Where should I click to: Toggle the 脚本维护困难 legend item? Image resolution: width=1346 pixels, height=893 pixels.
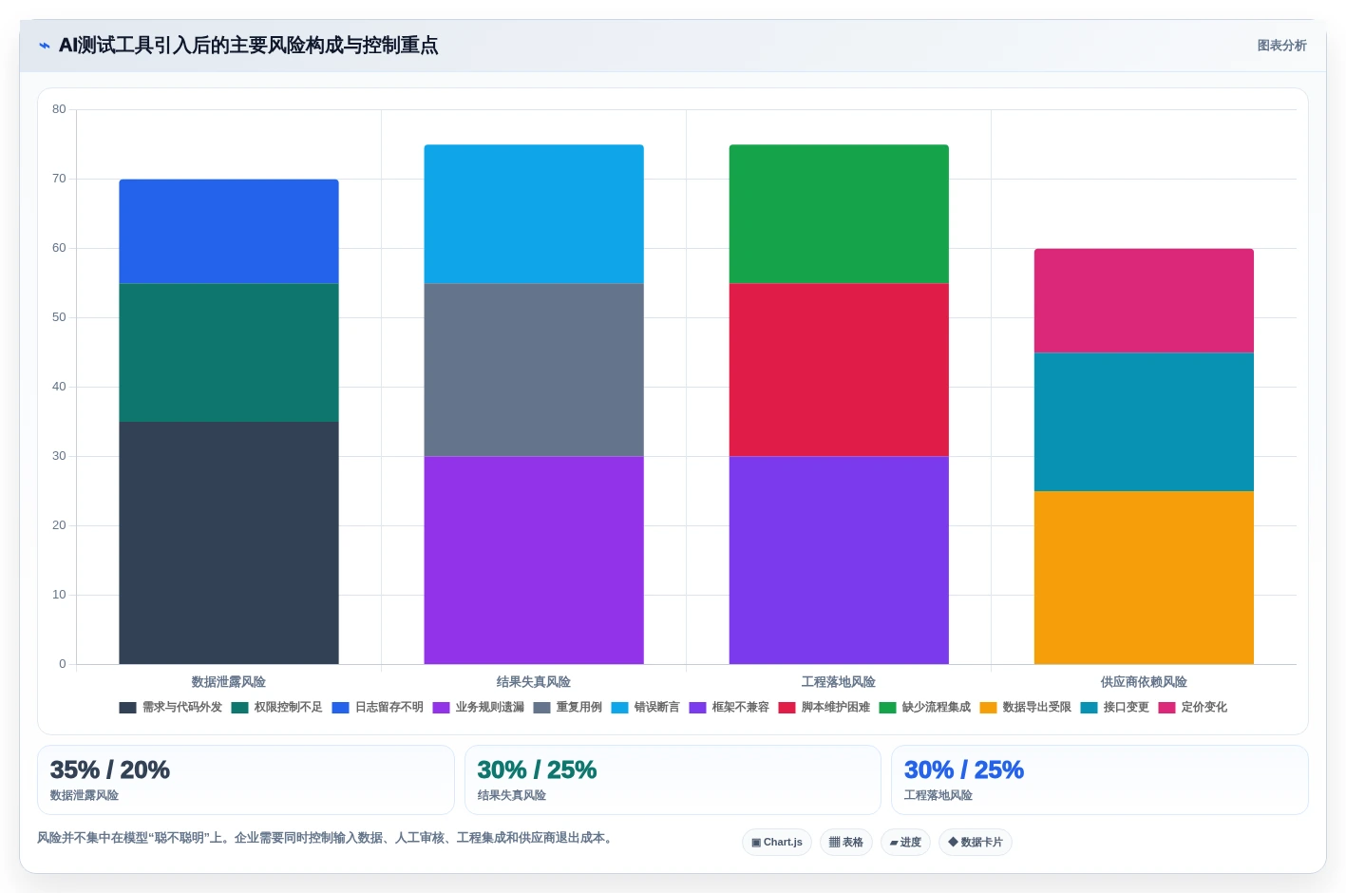824,708
